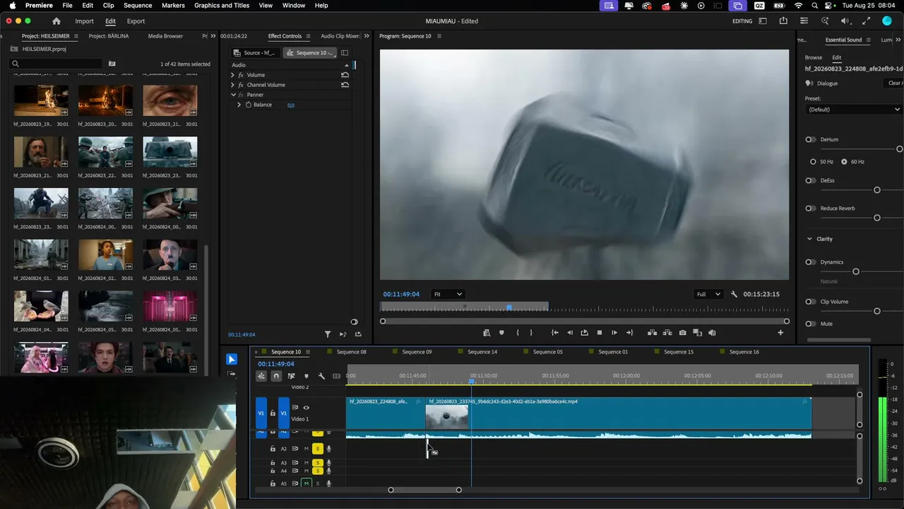The image size is (904, 509).
Task: Toggle Video 1 track visibility eye
Action: pos(306,407)
